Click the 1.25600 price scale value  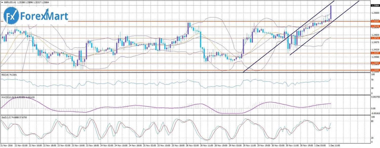pyautogui.click(x=375, y=13)
